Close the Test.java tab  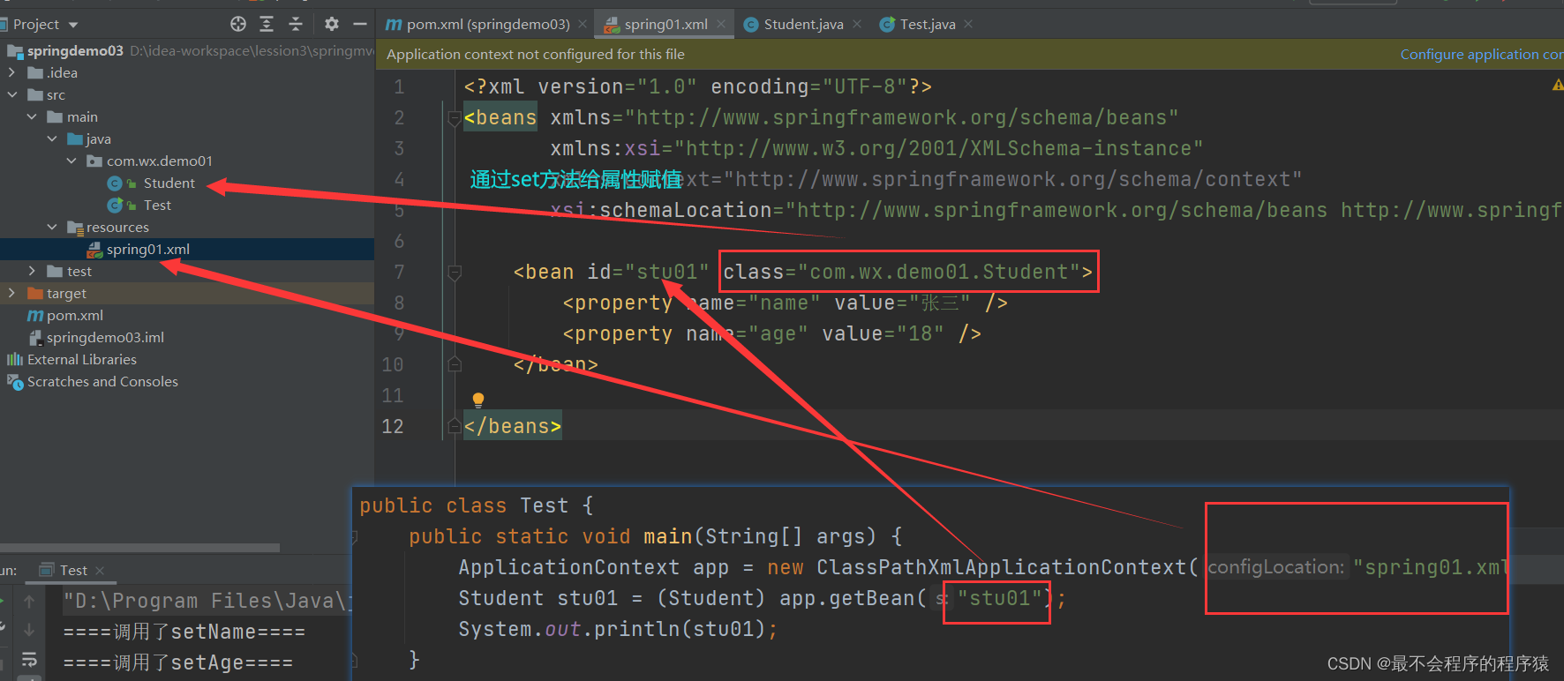(x=968, y=25)
